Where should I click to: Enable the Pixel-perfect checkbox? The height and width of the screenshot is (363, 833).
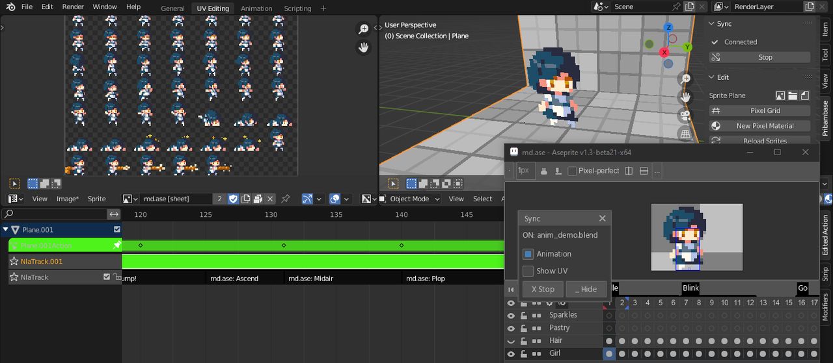tap(573, 171)
